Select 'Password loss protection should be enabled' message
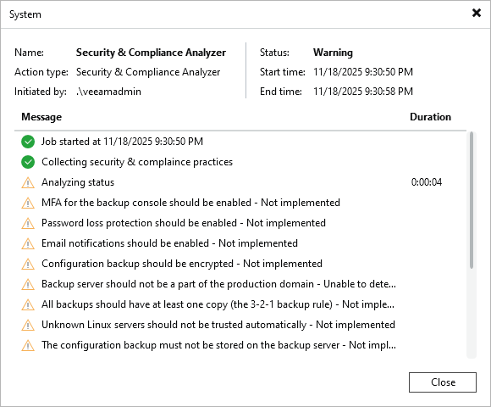 click(184, 223)
